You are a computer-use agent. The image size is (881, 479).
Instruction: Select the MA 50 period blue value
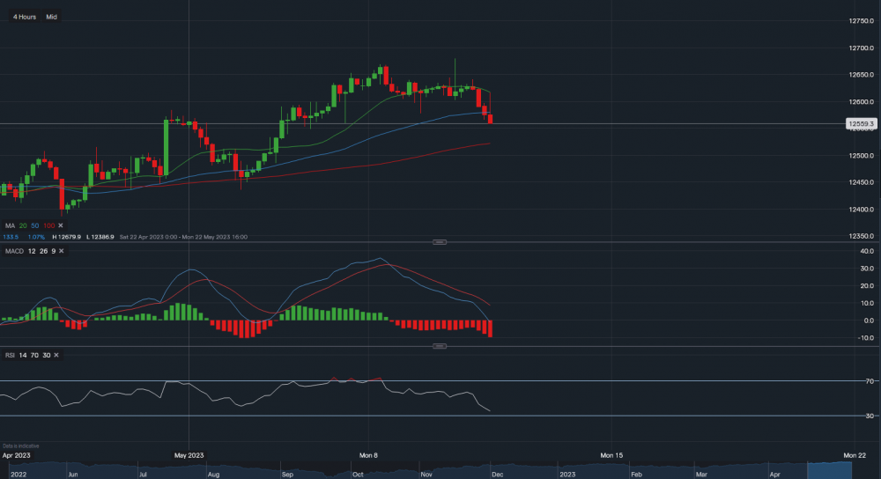point(34,226)
